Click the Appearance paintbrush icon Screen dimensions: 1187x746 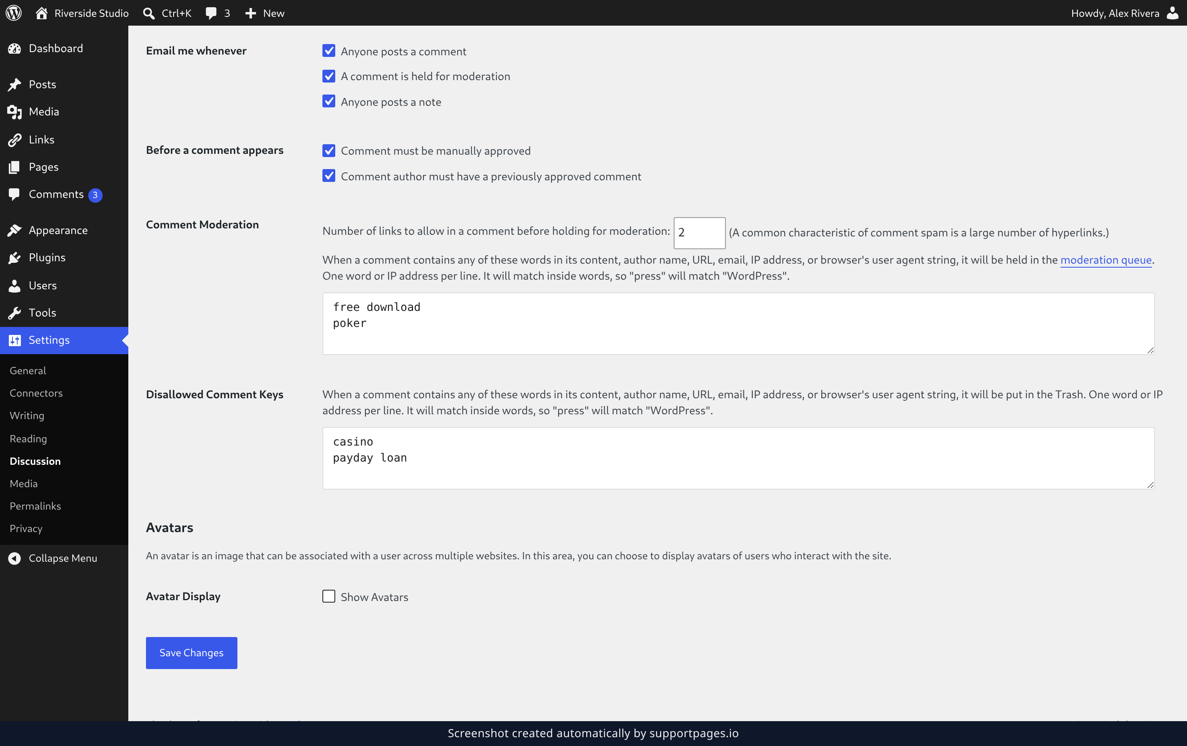(15, 230)
